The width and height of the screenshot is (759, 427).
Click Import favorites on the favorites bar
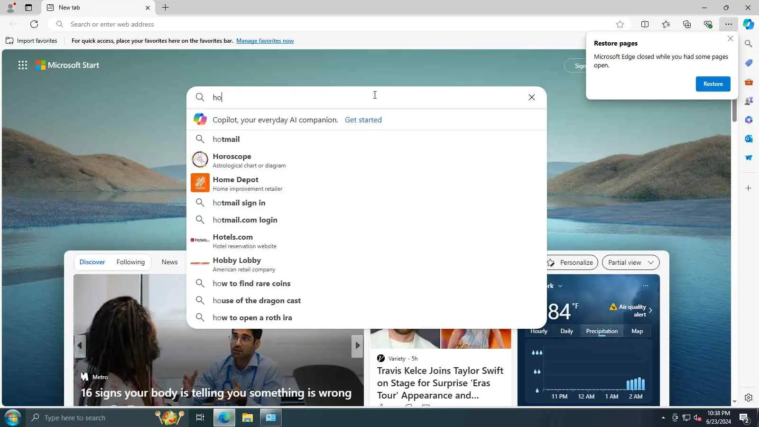31,41
